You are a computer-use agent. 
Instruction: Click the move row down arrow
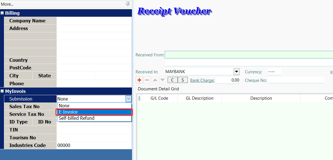pyautogui.click(x=163, y=80)
